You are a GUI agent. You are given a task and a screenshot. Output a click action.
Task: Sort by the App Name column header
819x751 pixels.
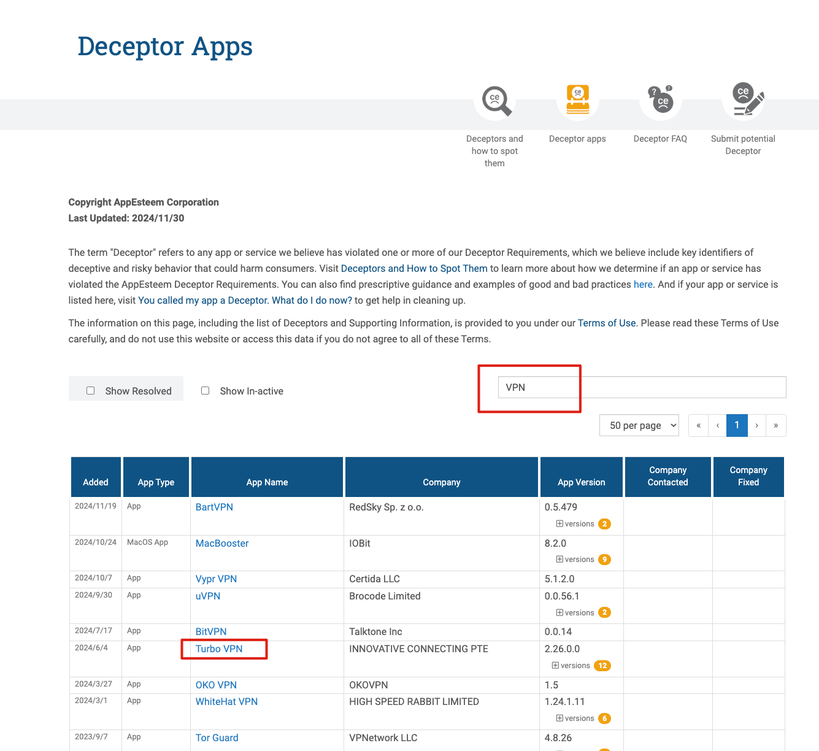point(267,482)
